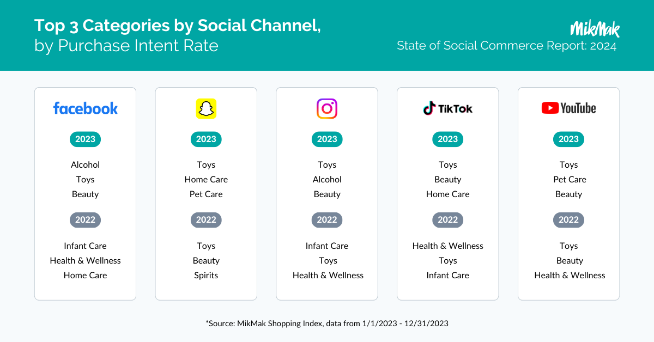Click Pet Care in YouTube 2023 list
Viewport: 654px width, 342px height.
[x=570, y=179]
